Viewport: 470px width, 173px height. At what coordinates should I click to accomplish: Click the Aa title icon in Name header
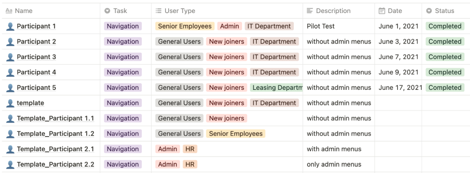pos(9,11)
